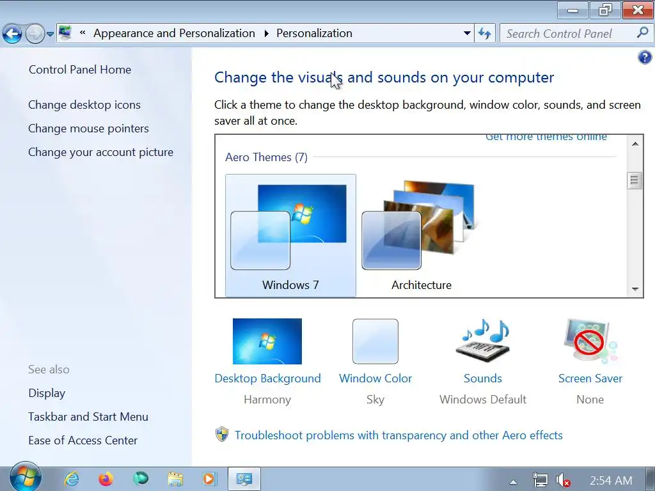This screenshot has width=655, height=491.
Task: Open recent pages dropdown beside navigation arrows
Action: click(x=50, y=35)
